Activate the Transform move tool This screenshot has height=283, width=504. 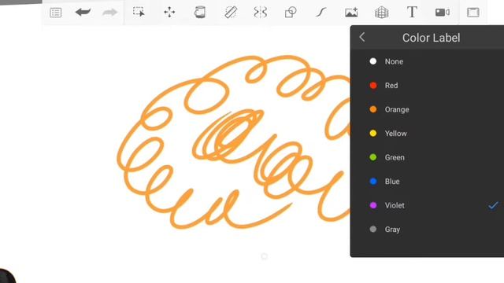pos(169,13)
